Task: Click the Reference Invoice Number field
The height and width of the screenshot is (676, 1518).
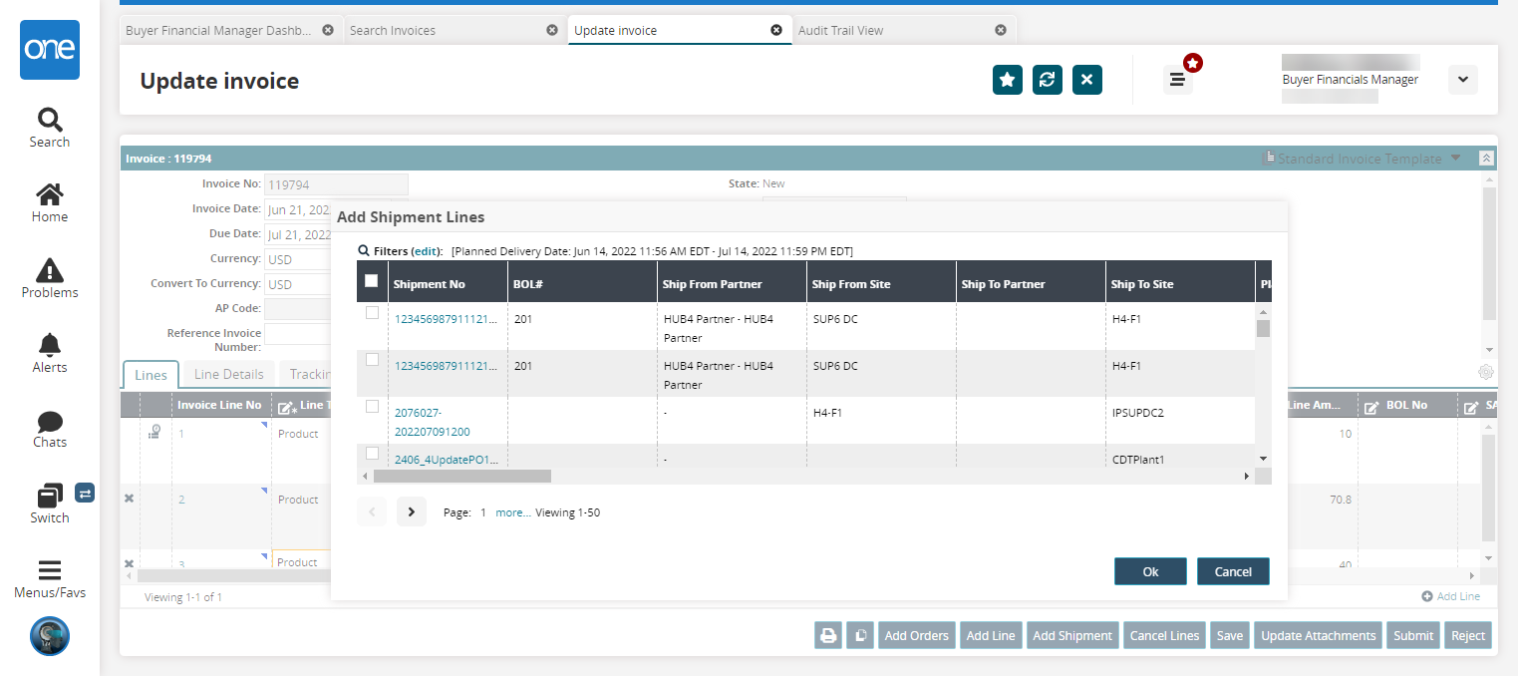Action: pyautogui.click(x=297, y=334)
